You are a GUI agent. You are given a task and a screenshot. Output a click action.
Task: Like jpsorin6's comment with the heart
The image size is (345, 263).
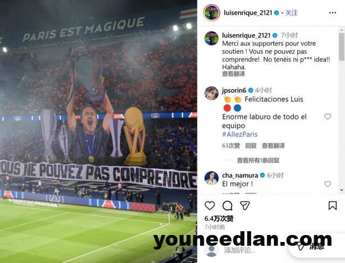click(x=328, y=116)
